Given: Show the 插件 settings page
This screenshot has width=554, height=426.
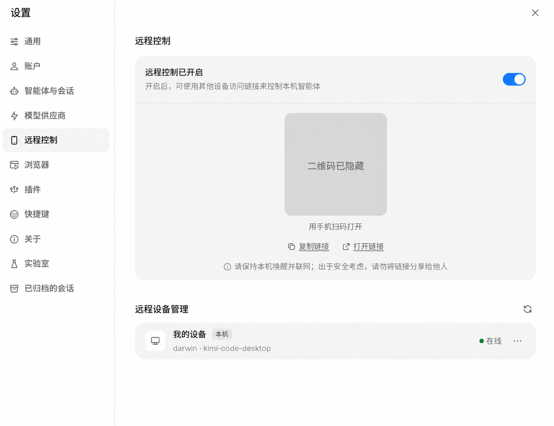Looking at the screenshot, I should 56,190.
